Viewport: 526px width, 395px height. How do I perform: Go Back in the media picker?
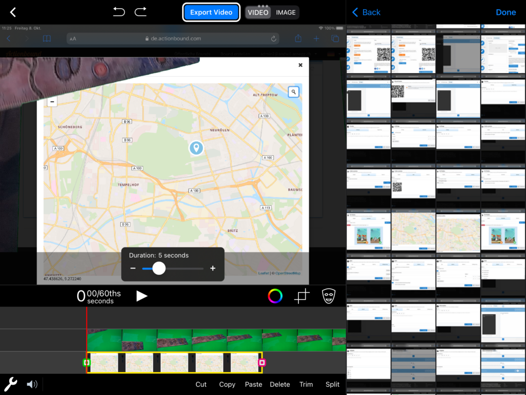pos(366,12)
